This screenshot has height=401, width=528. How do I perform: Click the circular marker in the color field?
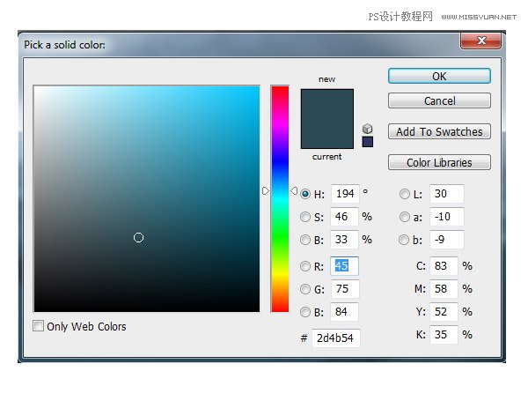[138, 237]
